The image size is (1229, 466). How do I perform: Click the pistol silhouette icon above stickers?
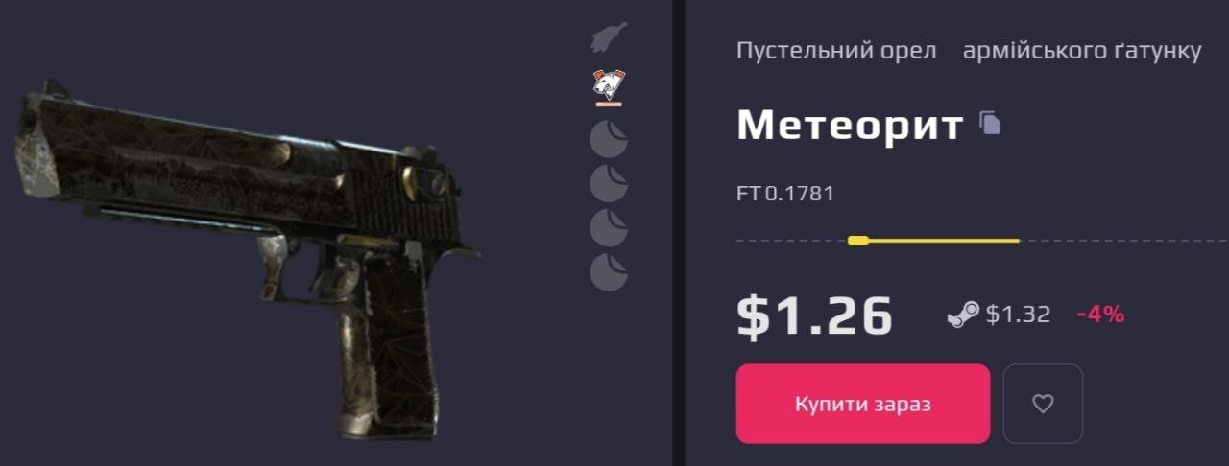(x=609, y=37)
